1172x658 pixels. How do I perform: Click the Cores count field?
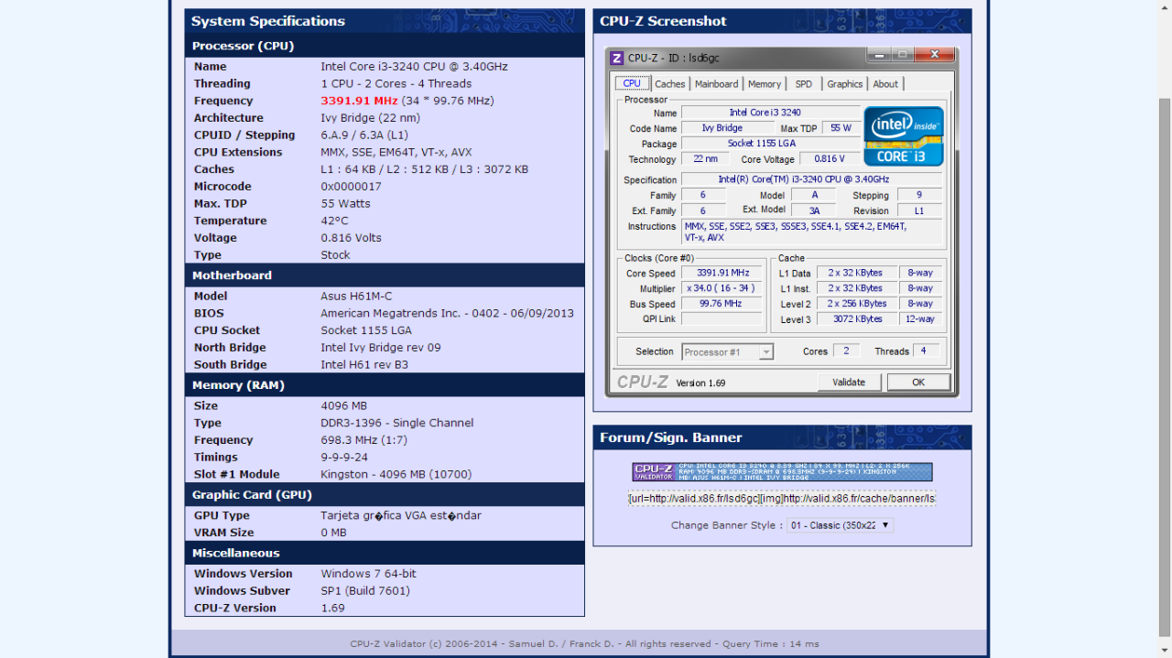(847, 351)
